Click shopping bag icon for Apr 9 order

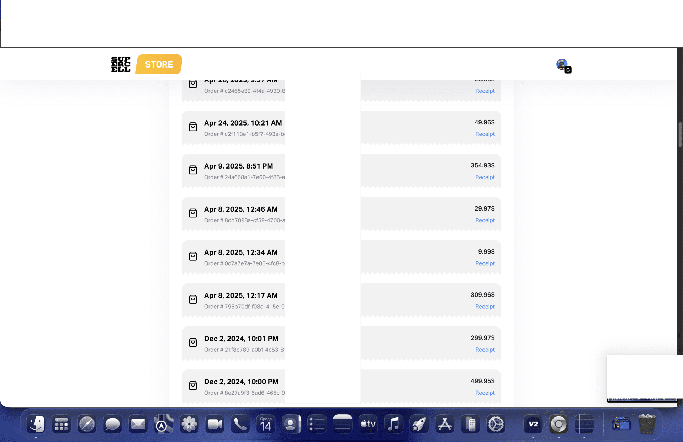193,170
